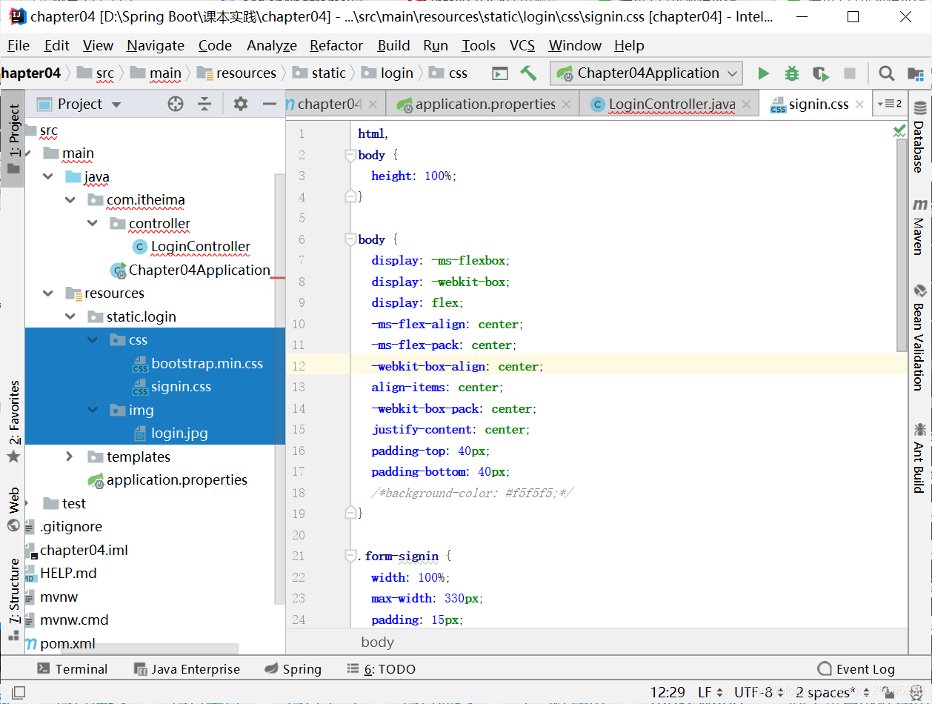Run Chapter04Application using the green Run icon
This screenshot has width=932, height=704.
[x=764, y=73]
